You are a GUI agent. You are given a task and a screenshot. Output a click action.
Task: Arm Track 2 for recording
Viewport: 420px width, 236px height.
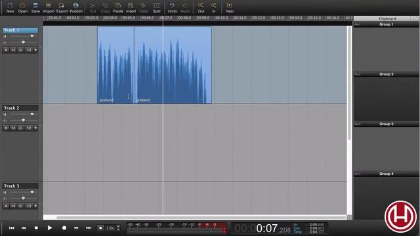click(6, 128)
